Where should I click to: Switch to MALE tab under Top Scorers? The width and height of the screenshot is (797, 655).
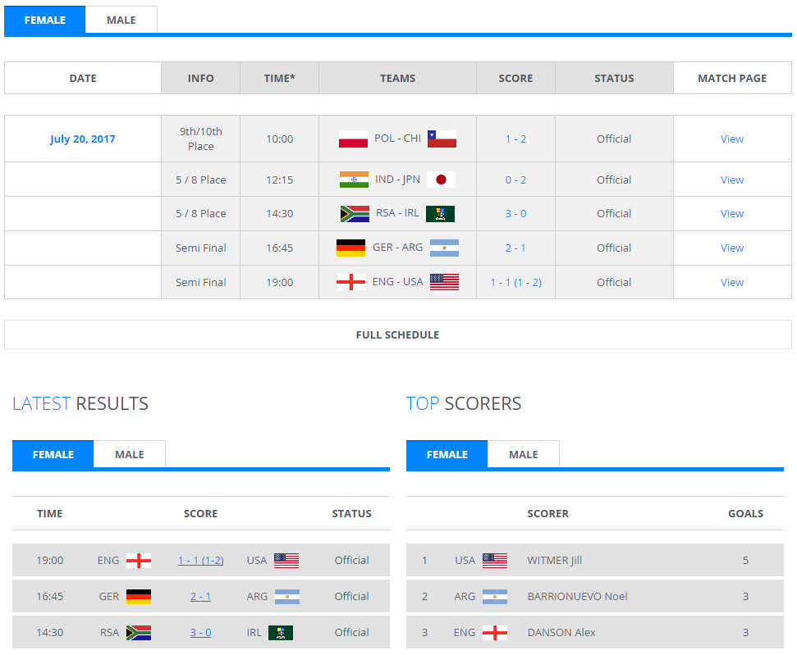point(524,454)
